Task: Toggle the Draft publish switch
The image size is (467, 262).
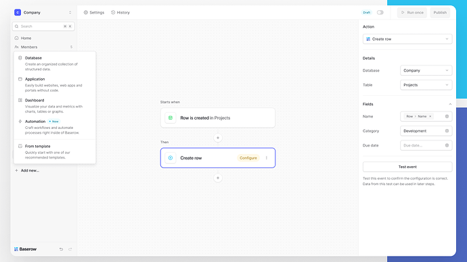Action: 380,12
